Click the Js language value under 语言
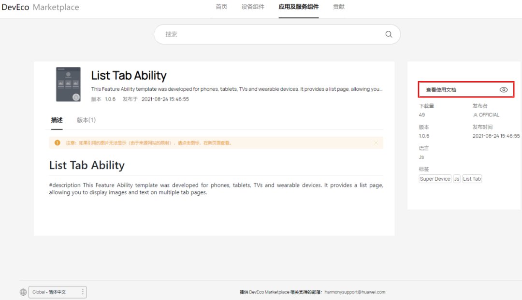522x300 pixels. pos(421,157)
